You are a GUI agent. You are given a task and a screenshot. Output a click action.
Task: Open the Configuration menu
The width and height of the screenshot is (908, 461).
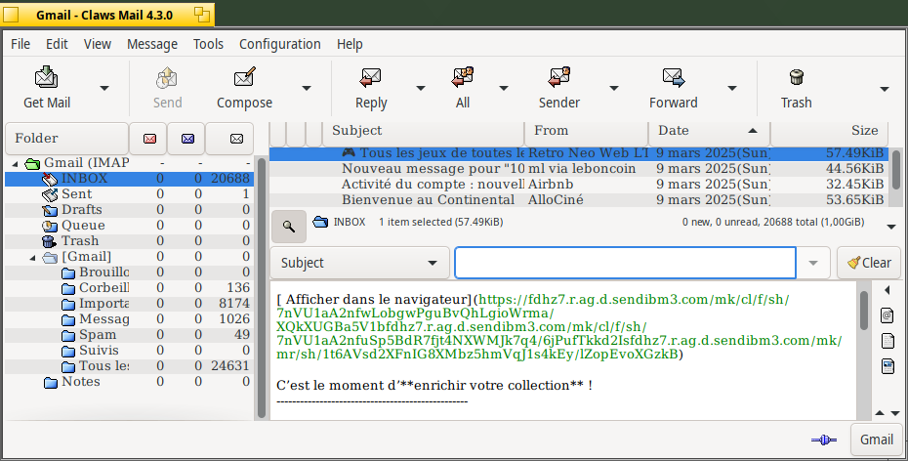click(x=279, y=44)
